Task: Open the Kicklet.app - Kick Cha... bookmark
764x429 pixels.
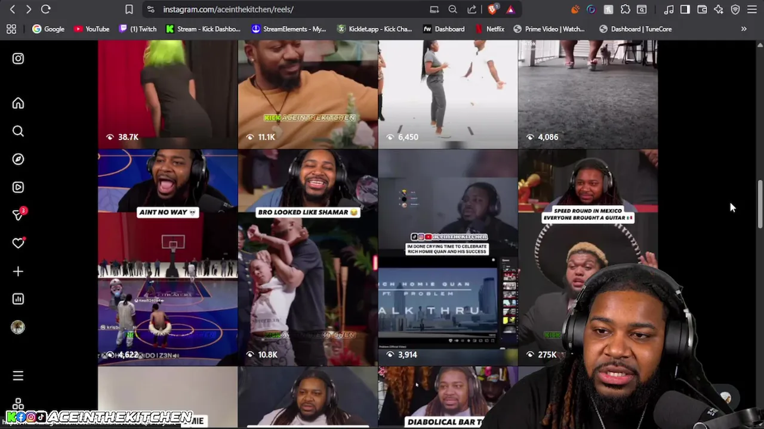Action: (x=375, y=29)
